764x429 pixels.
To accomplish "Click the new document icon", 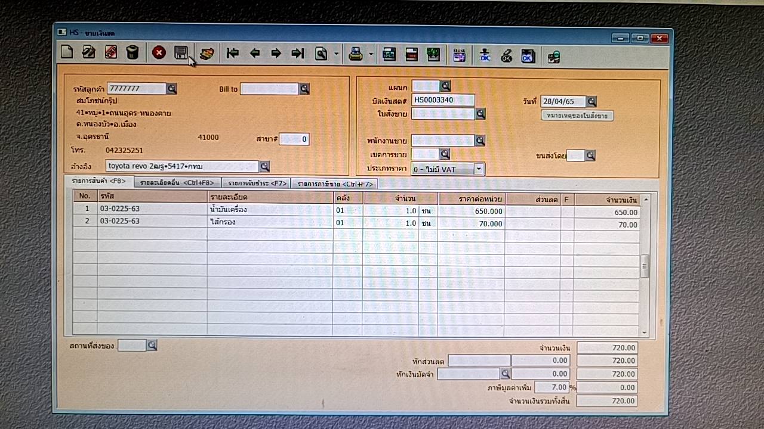I will point(67,53).
